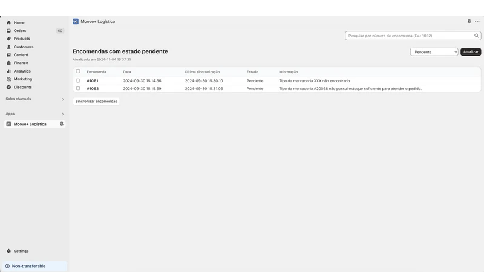Click the Data column header
The image size is (484, 272).
127,72
